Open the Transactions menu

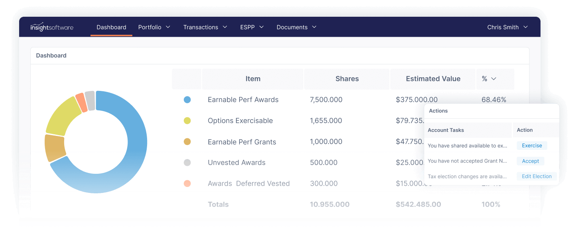coord(205,27)
